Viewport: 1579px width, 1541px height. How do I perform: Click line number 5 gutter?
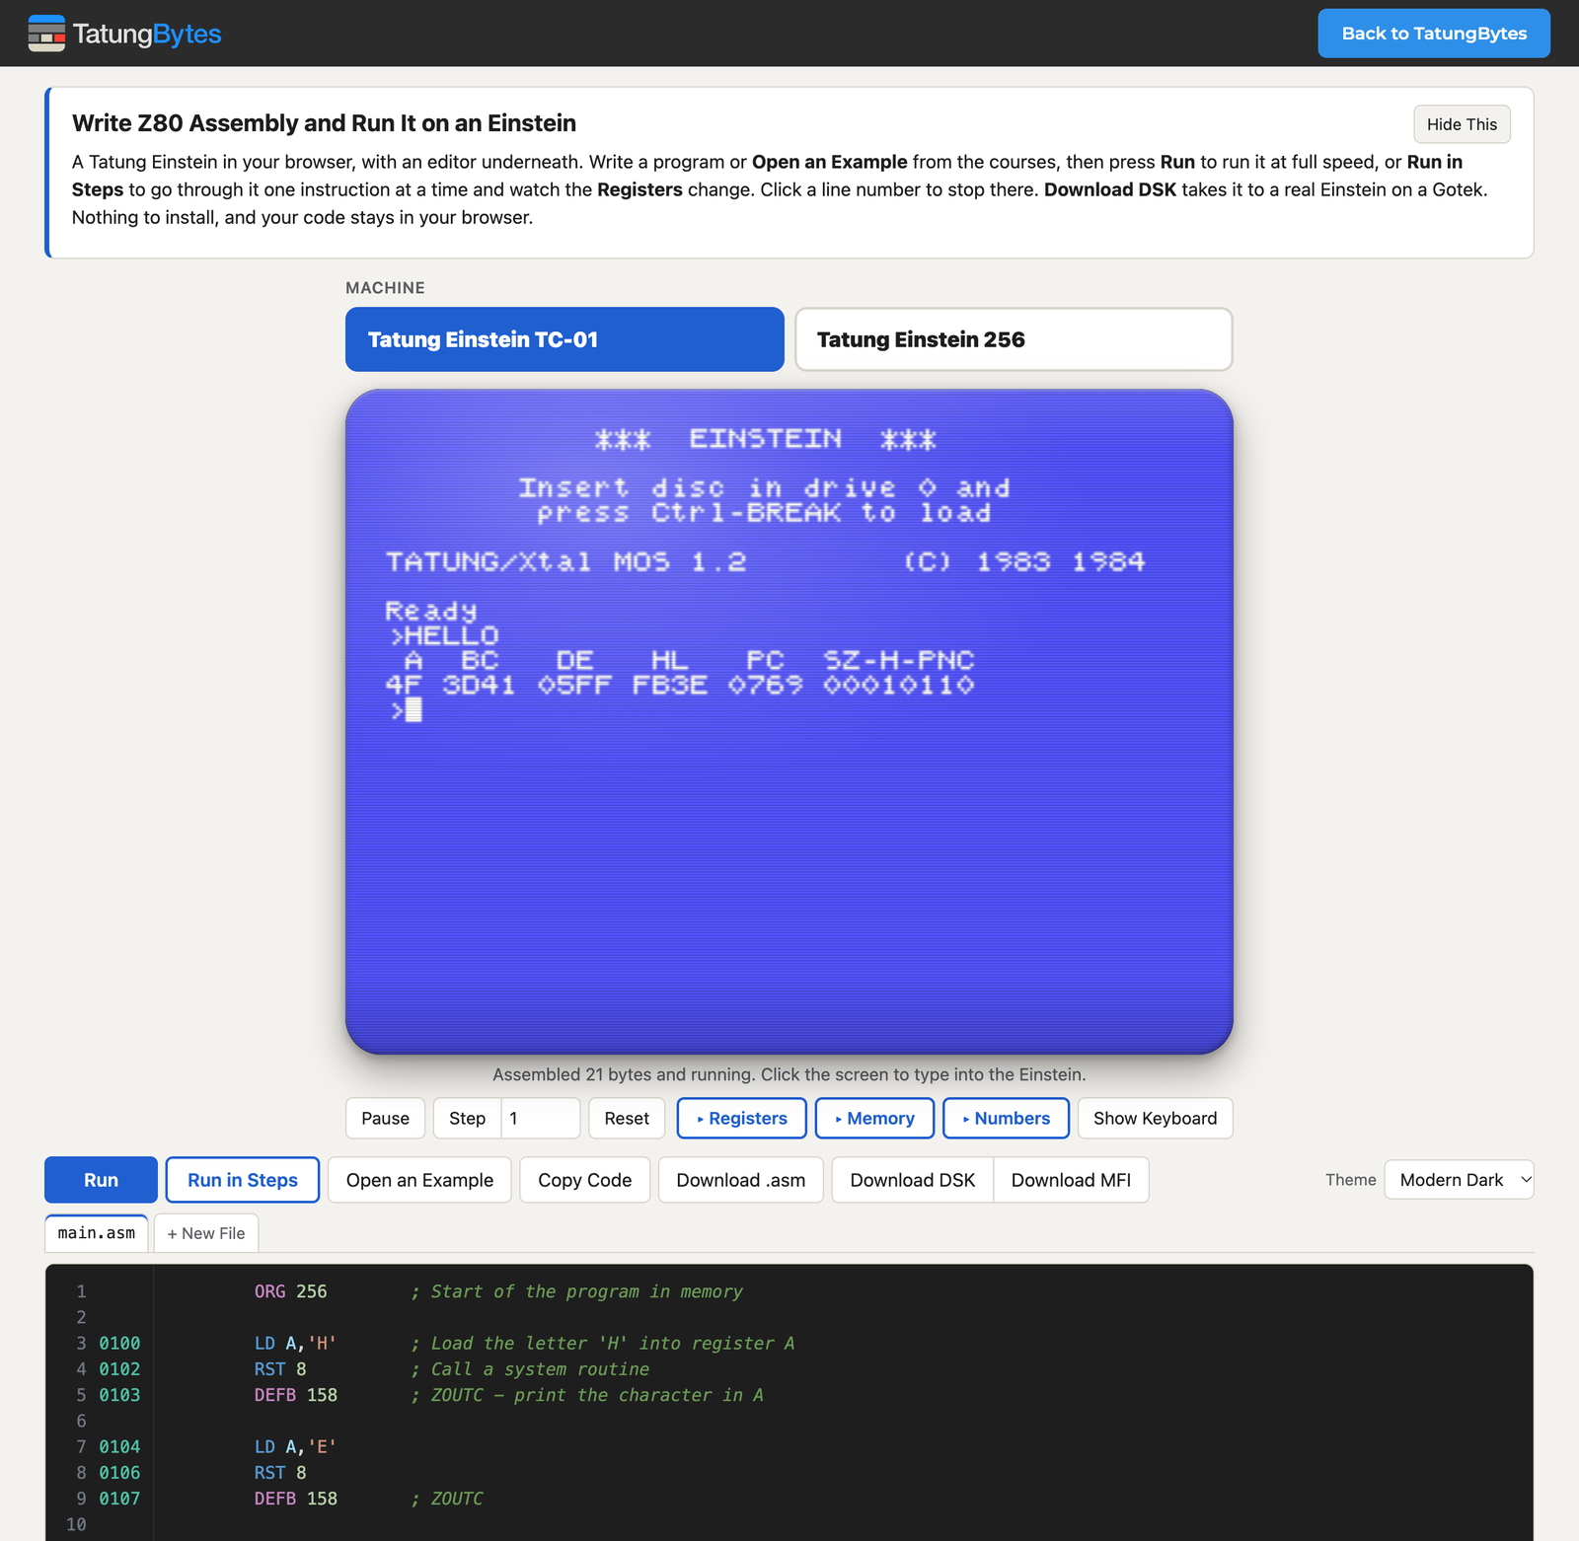pyautogui.click(x=81, y=1395)
